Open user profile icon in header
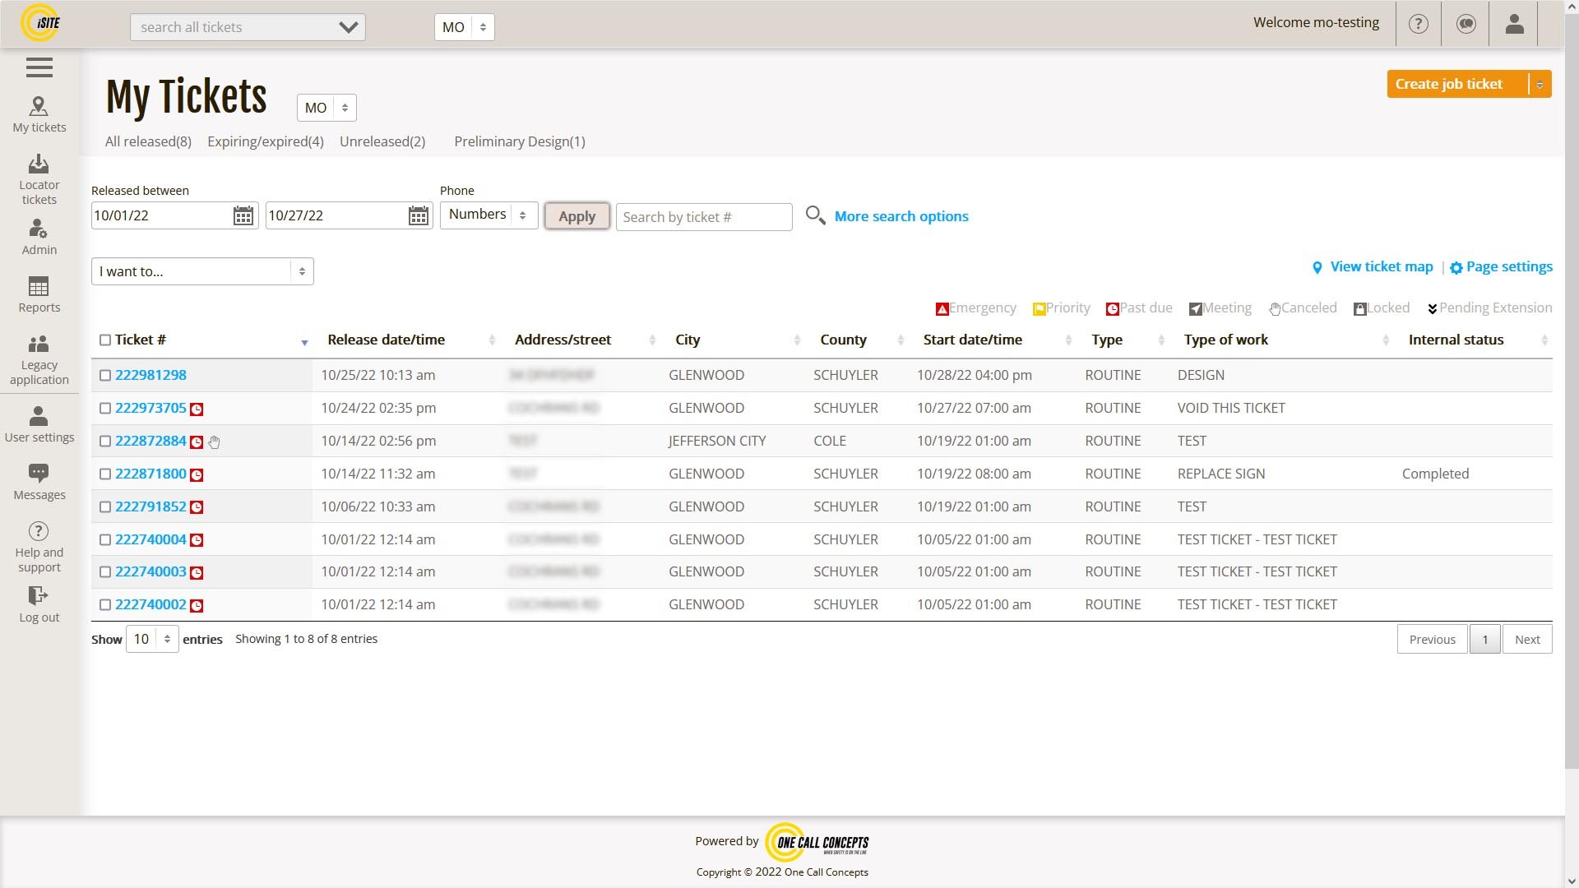Image resolution: width=1579 pixels, height=888 pixels. pyautogui.click(x=1514, y=24)
